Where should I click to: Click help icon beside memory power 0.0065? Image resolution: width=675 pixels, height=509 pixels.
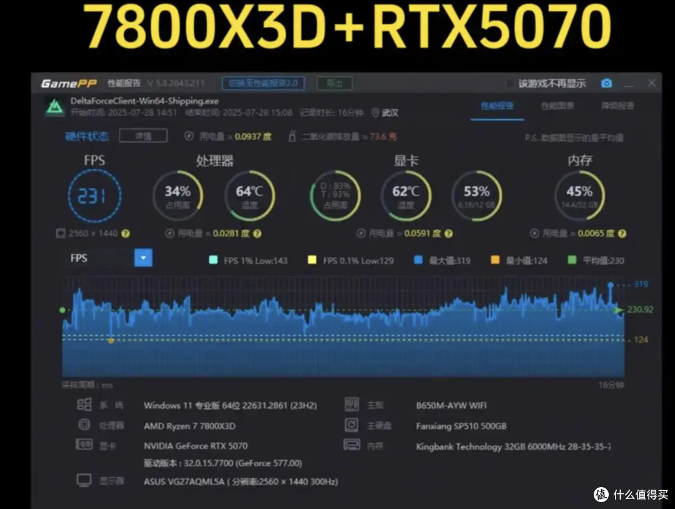click(x=622, y=233)
